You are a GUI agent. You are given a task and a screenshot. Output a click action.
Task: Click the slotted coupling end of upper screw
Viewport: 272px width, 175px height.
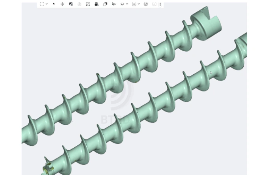point(206,23)
